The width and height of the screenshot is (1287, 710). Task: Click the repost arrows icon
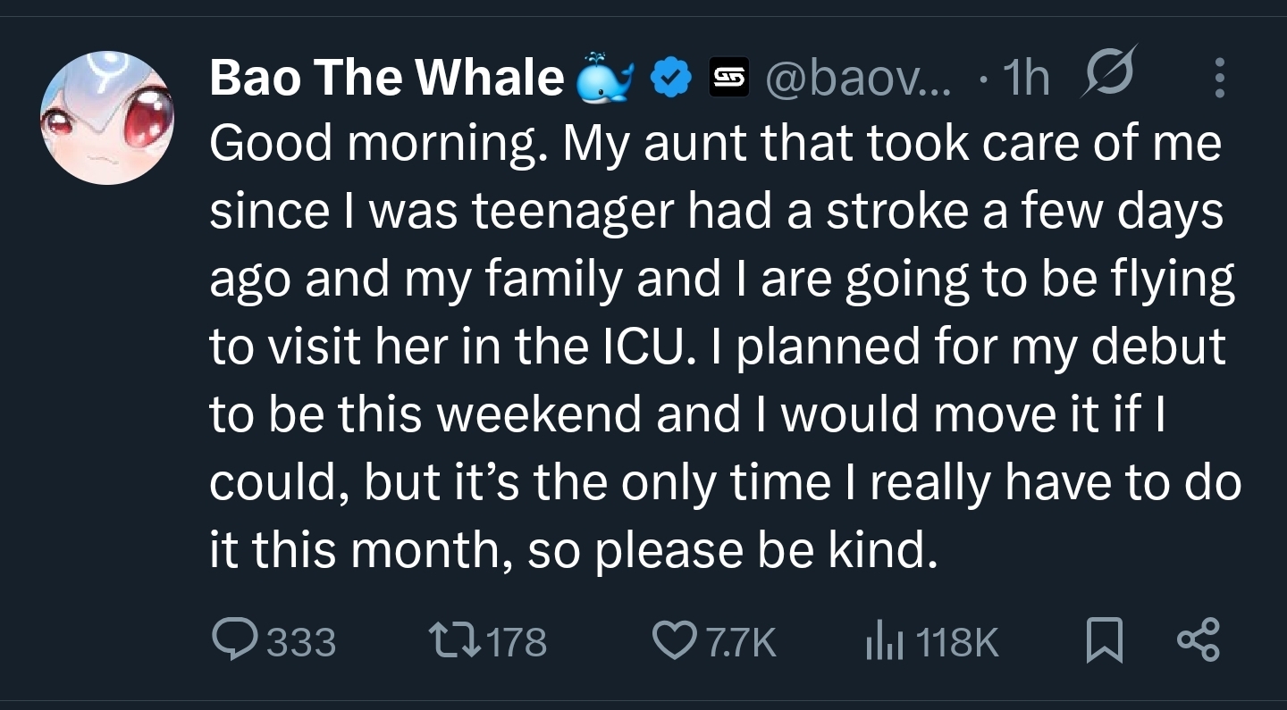(452, 640)
